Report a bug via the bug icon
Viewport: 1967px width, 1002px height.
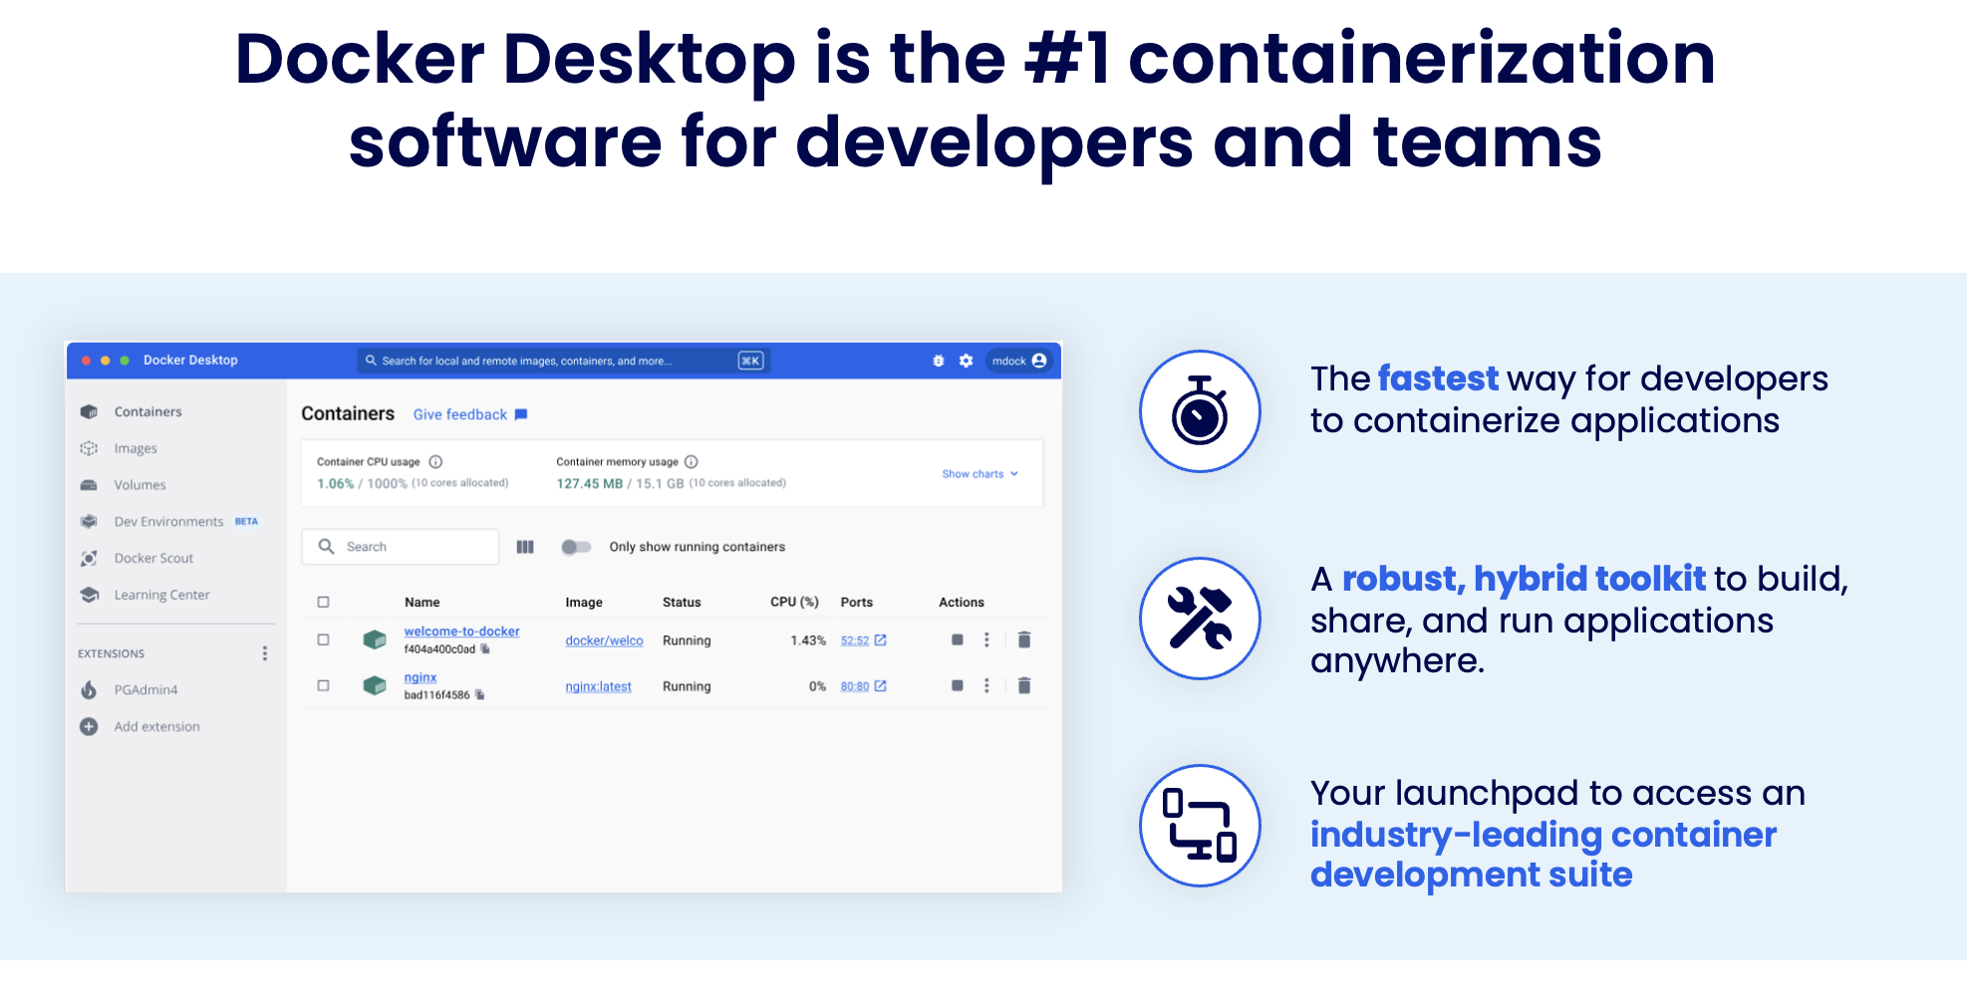pos(938,361)
